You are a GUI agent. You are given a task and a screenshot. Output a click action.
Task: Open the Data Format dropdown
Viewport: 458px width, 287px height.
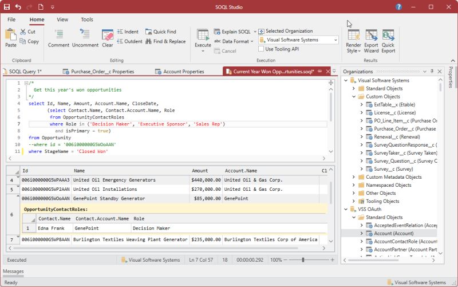(252, 41)
